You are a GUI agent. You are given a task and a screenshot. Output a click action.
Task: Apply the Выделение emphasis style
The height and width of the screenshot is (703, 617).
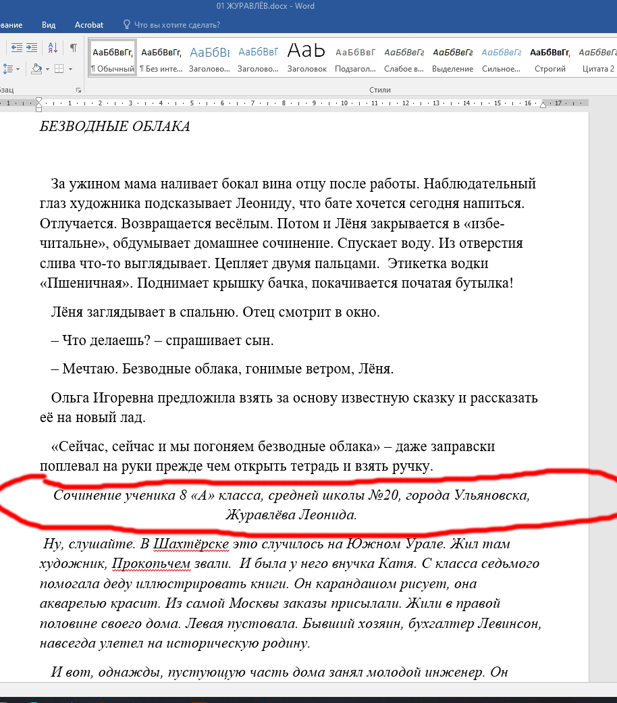tap(452, 58)
